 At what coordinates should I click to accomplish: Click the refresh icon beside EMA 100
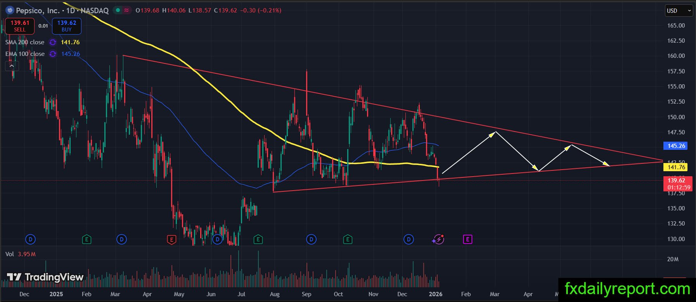tap(53, 54)
